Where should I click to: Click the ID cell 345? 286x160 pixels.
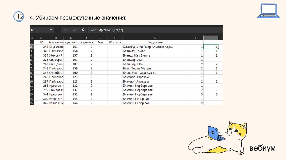(42, 103)
